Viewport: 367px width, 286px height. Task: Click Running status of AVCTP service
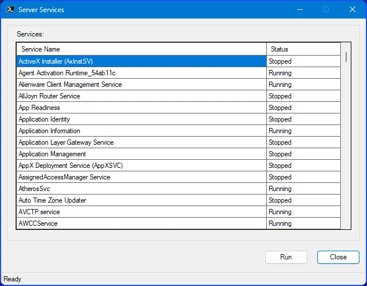pos(303,212)
